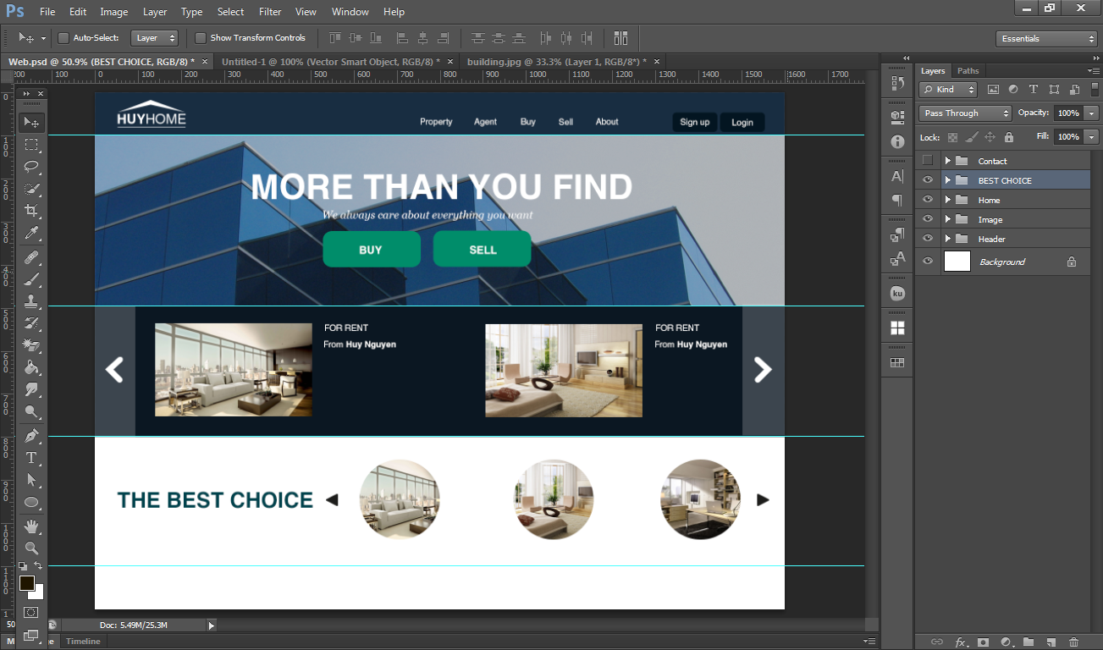Screen dimensions: 1103x650
Task: Click the foreground color swatch
Action: point(25,582)
